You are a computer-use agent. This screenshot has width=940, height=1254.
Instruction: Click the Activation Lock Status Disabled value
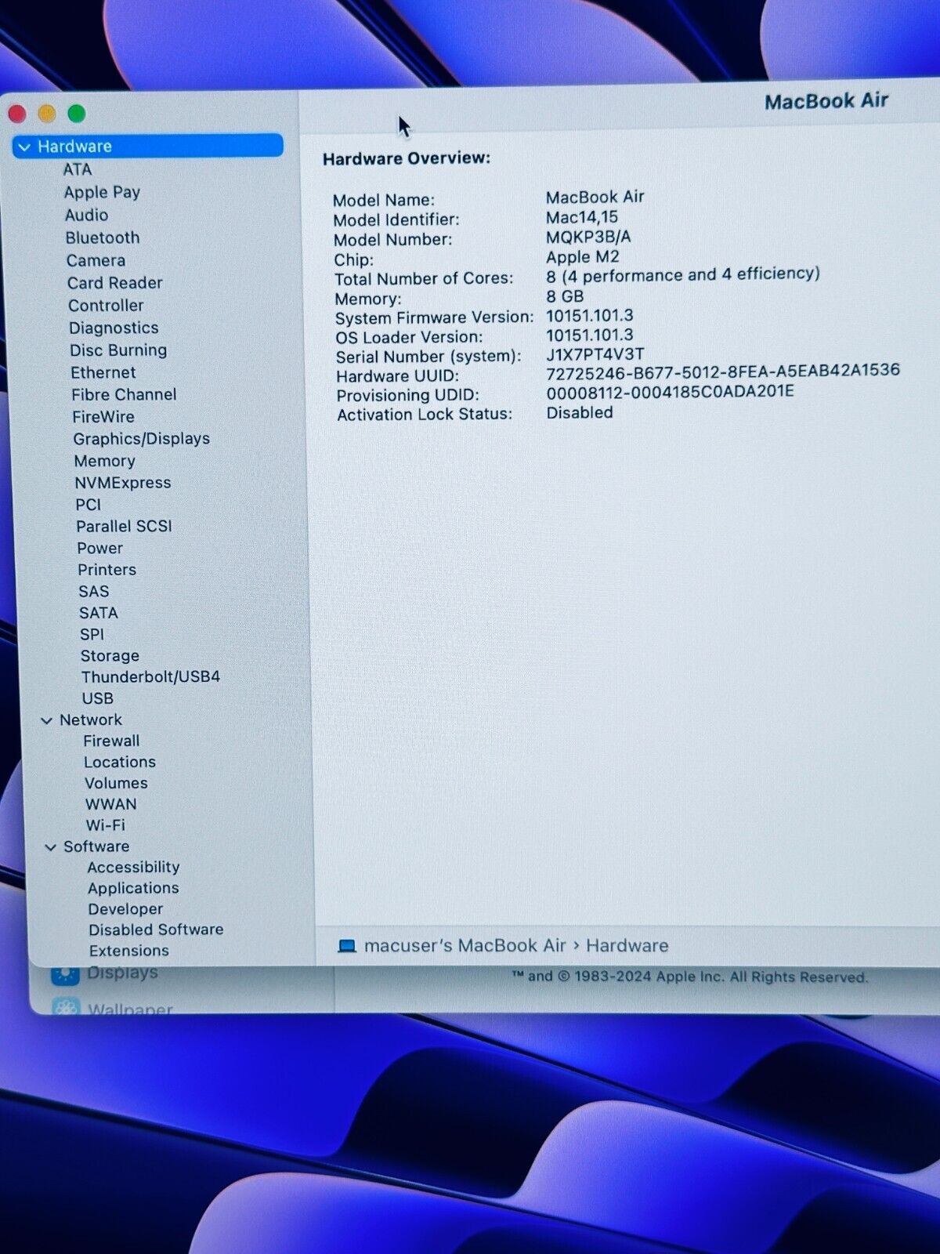580,412
